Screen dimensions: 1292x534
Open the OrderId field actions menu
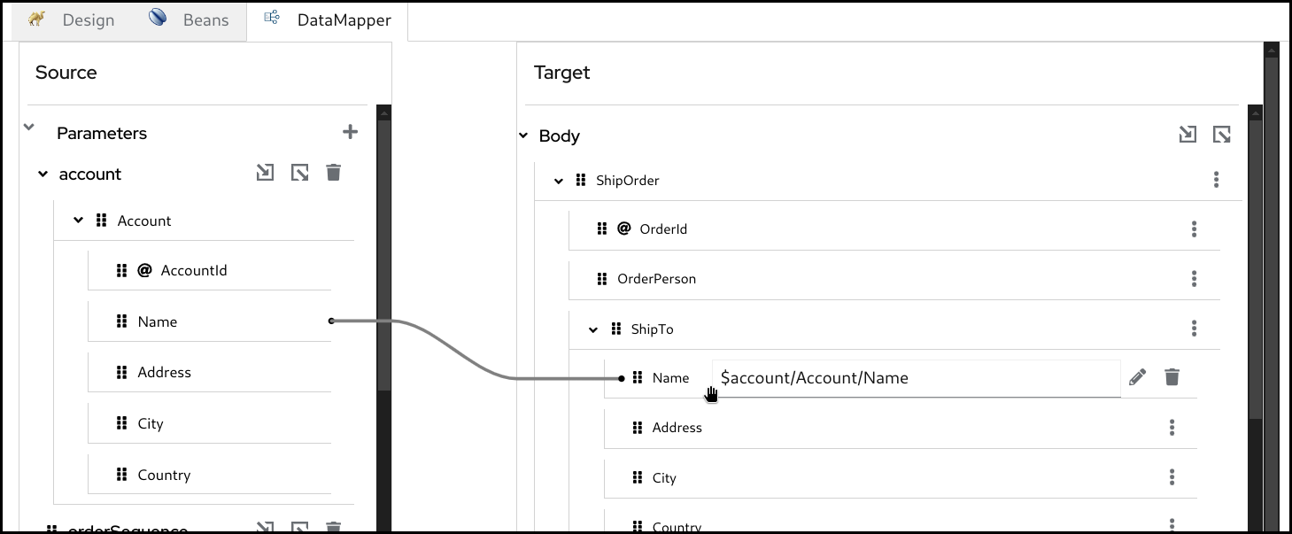click(1194, 229)
